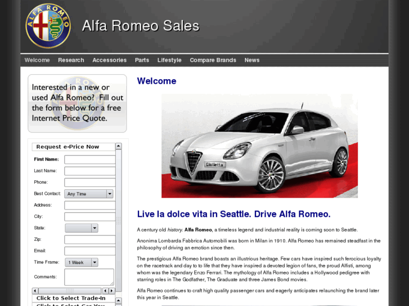This screenshot has width=409, height=306.
Task: Click into the Zip field
Action: pyautogui.click(x=89, y=240)
